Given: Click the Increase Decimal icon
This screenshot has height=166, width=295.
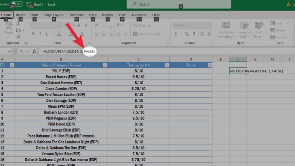Looking at the screenshot, I should pos(201,34).
